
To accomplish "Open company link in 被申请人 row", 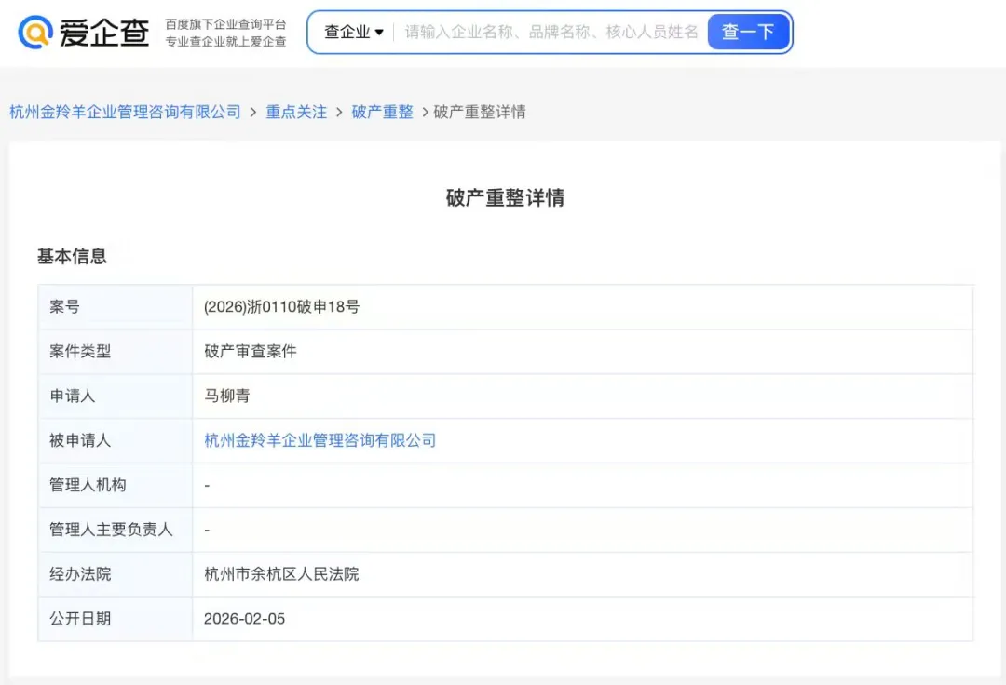I will click(x=319, y=440).
